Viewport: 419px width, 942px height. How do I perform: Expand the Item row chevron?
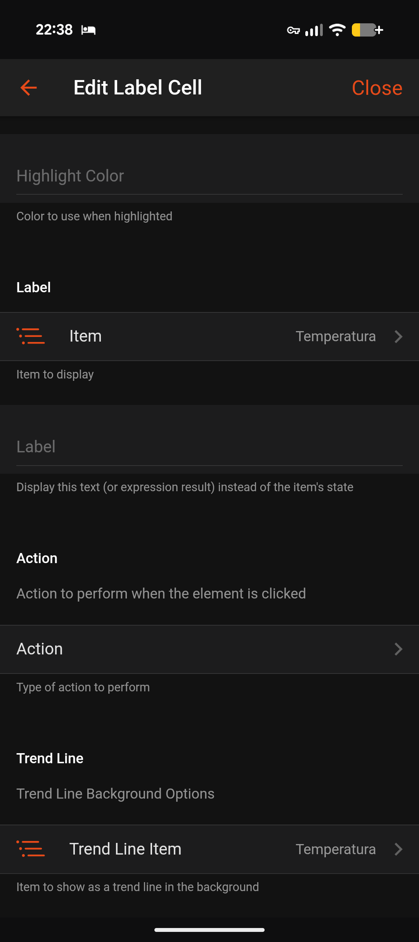point(398,337)
